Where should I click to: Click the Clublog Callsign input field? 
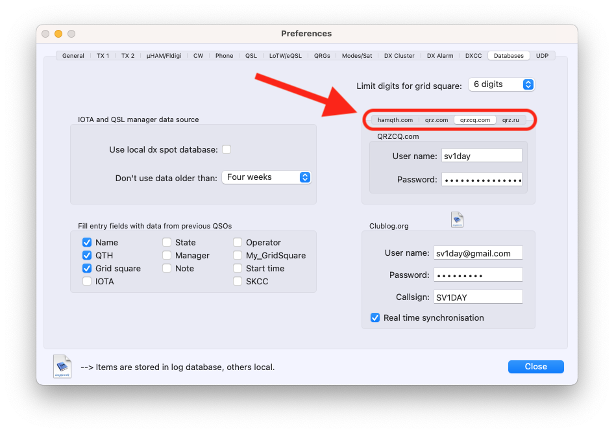pos(478,297)
